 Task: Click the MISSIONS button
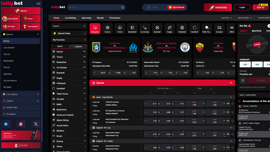tap(218, 8)
